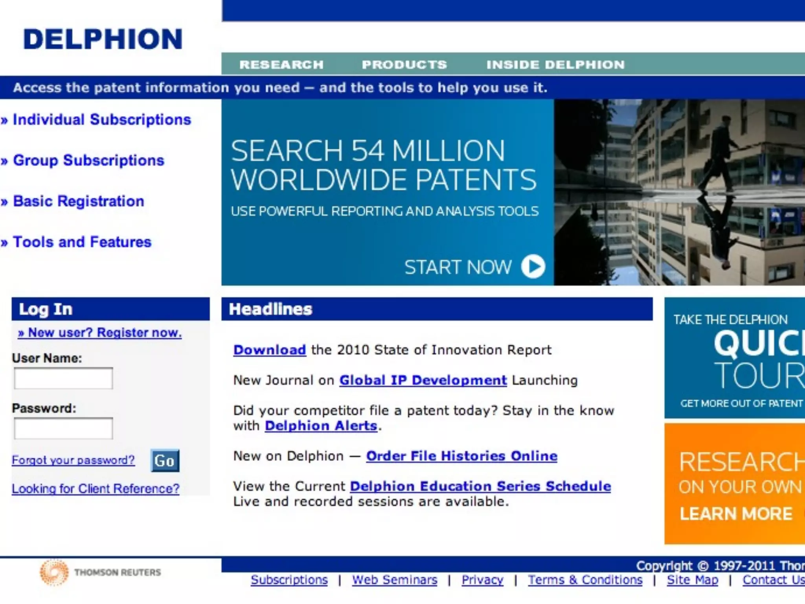Click Forgot your password link

(73, 460)
